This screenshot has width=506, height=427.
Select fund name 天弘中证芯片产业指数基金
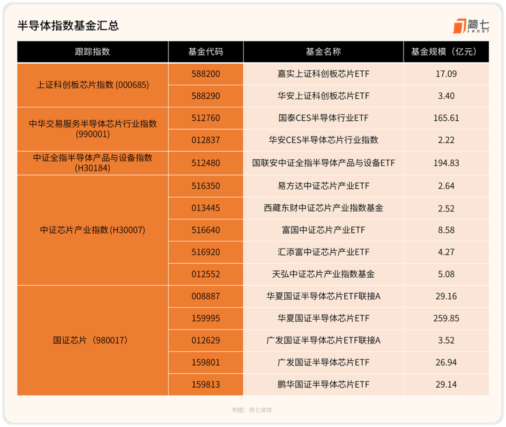(x=323, y=274)
